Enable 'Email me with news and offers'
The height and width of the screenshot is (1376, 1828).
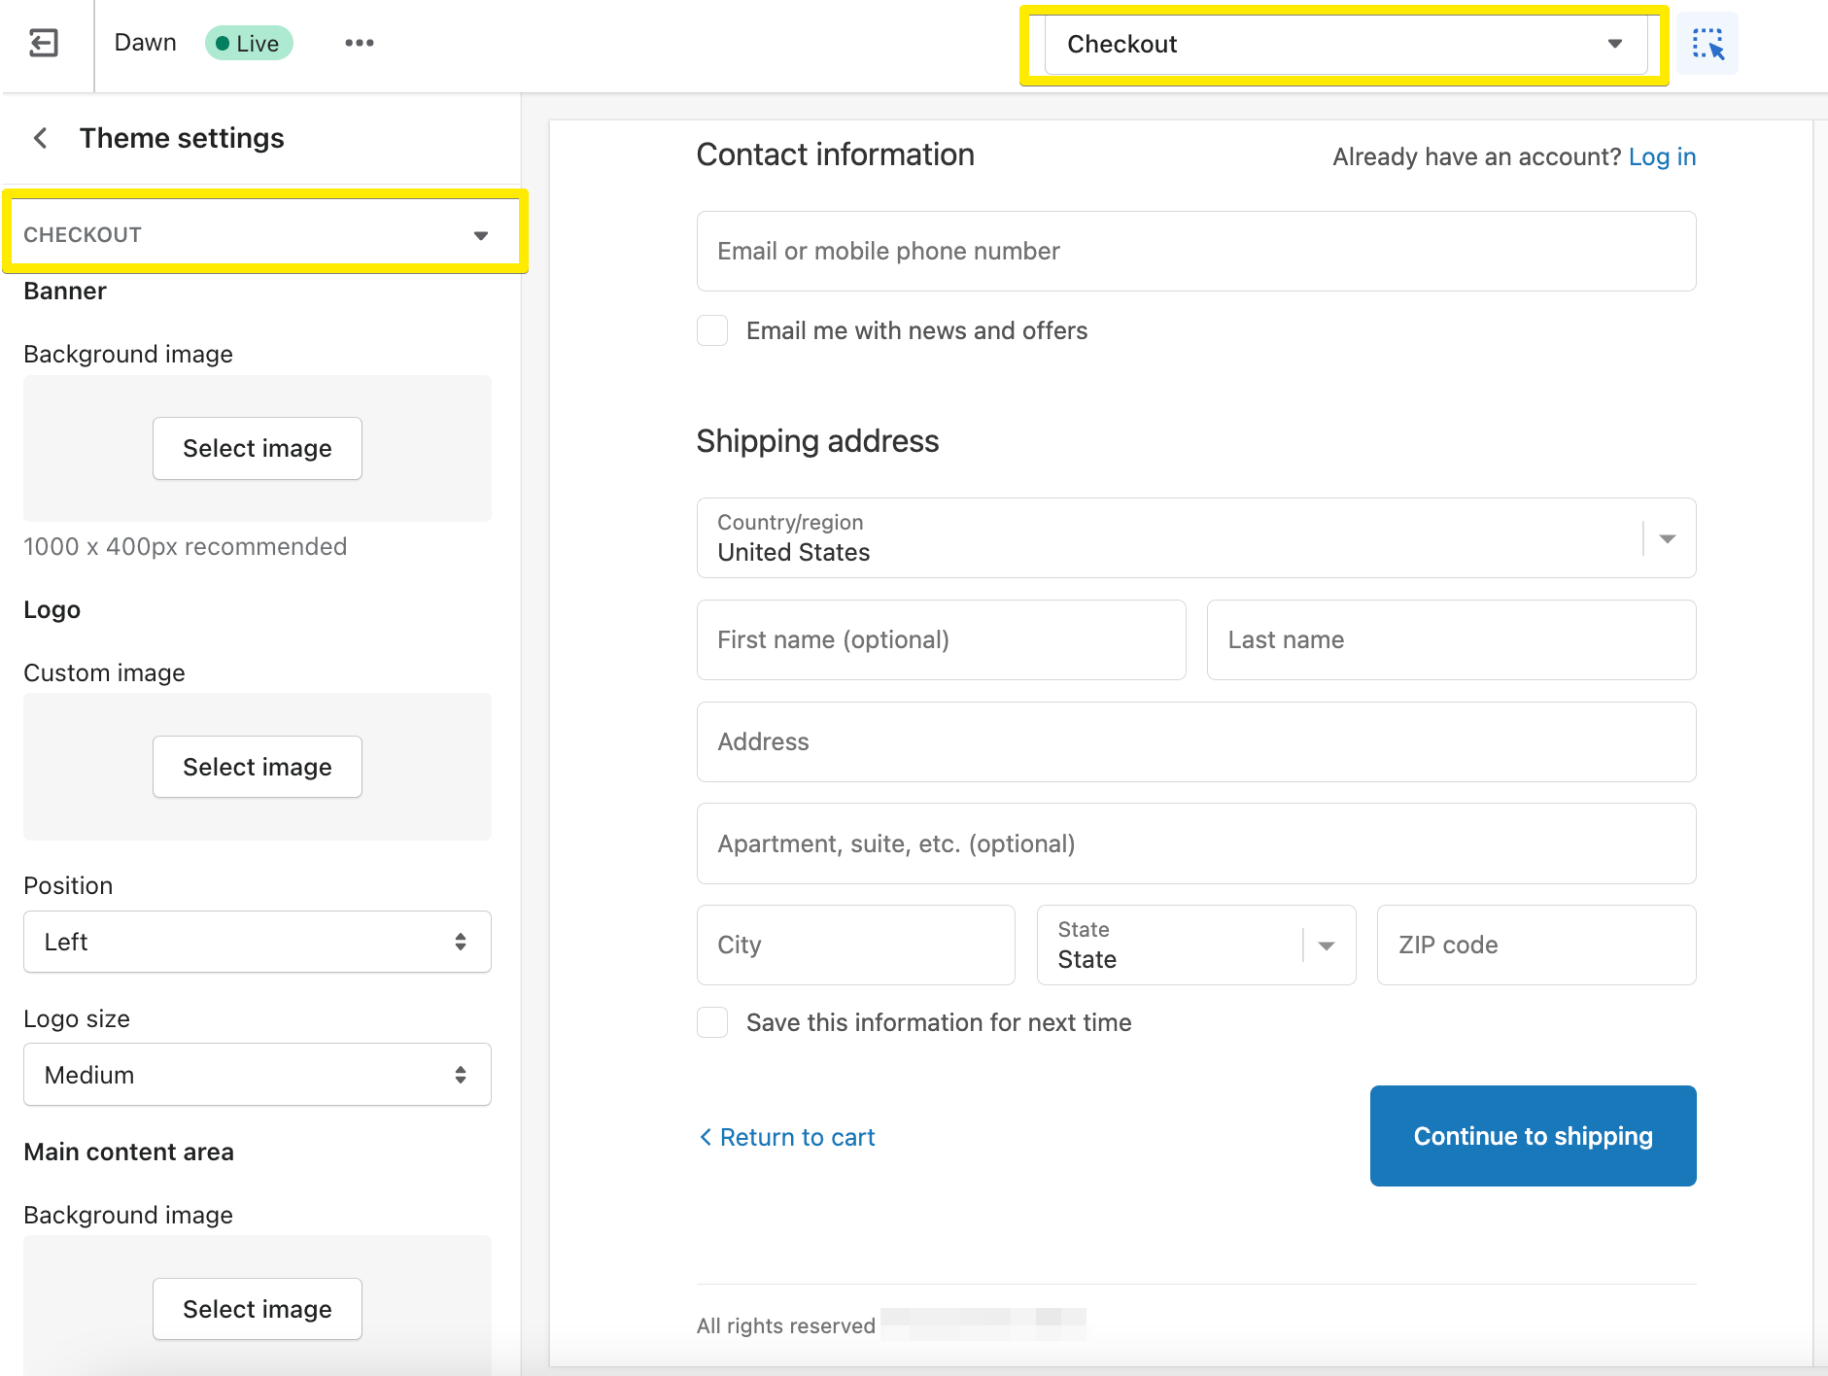712,330
